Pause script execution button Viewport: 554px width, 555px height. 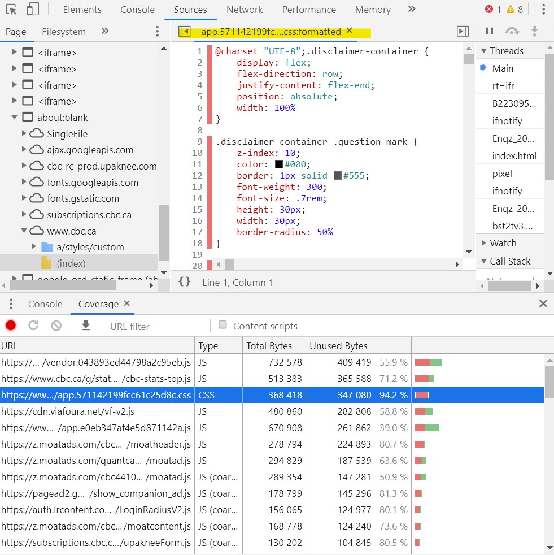pyautogui.click(x=490, y=32)
